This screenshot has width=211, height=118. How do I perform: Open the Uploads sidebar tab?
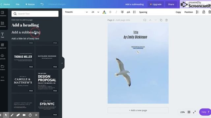tap(3, 57)
